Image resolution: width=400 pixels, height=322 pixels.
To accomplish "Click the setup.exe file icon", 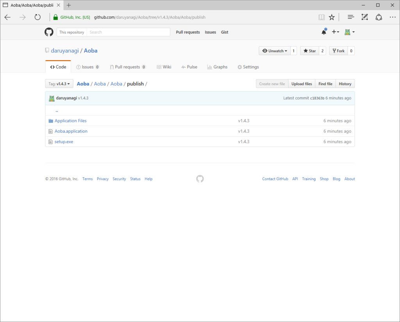I will point(50,142).
